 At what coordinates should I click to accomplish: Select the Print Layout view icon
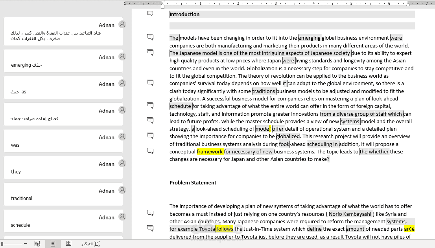53,243
